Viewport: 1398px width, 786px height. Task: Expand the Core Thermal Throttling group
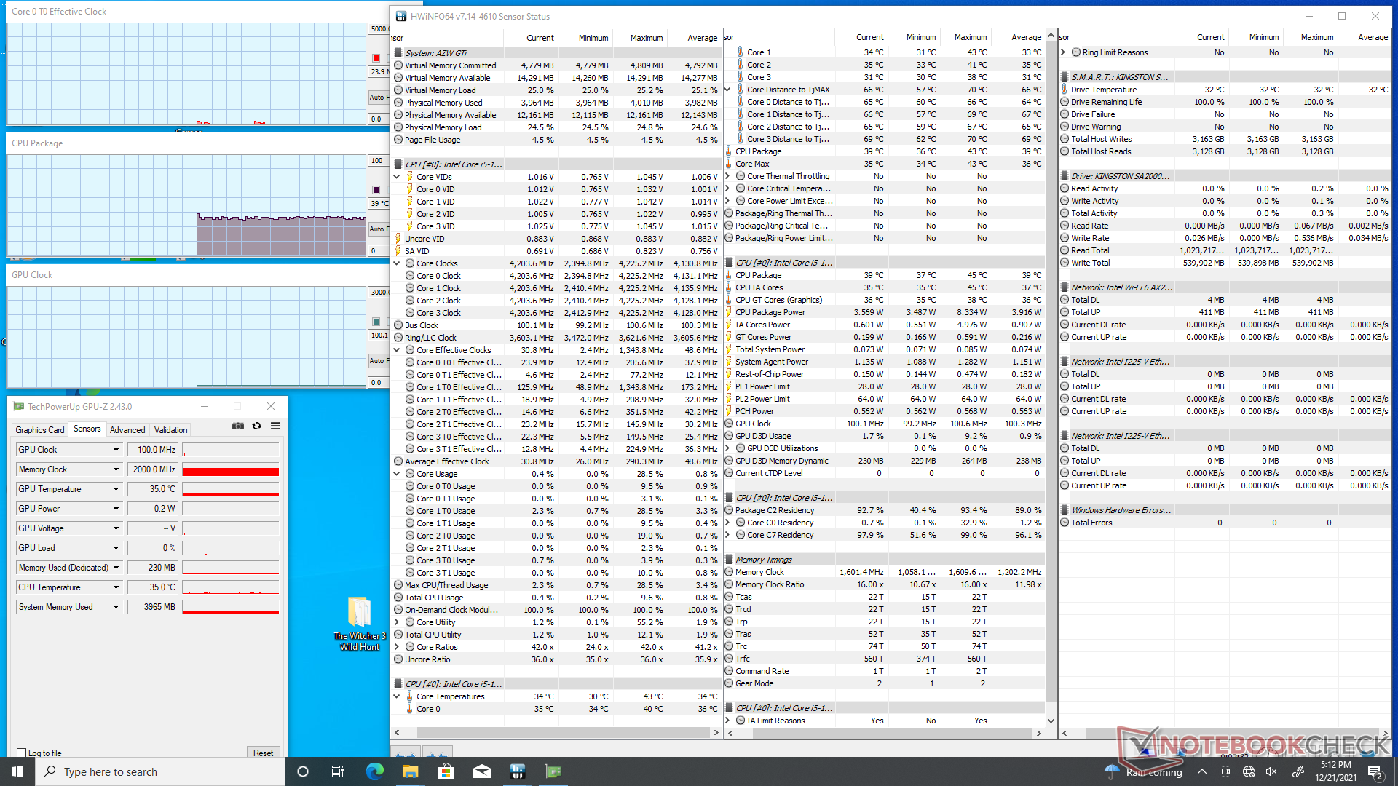(x=727, y=176)
